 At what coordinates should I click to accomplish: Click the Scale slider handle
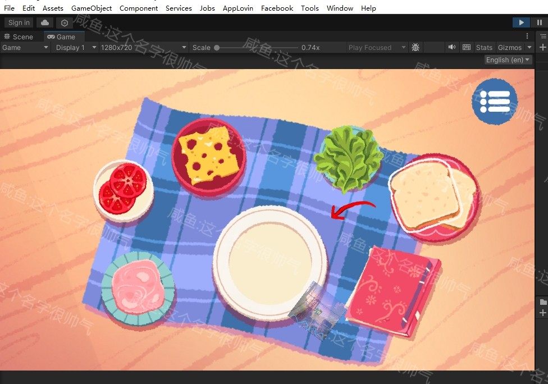coord(217,48)
